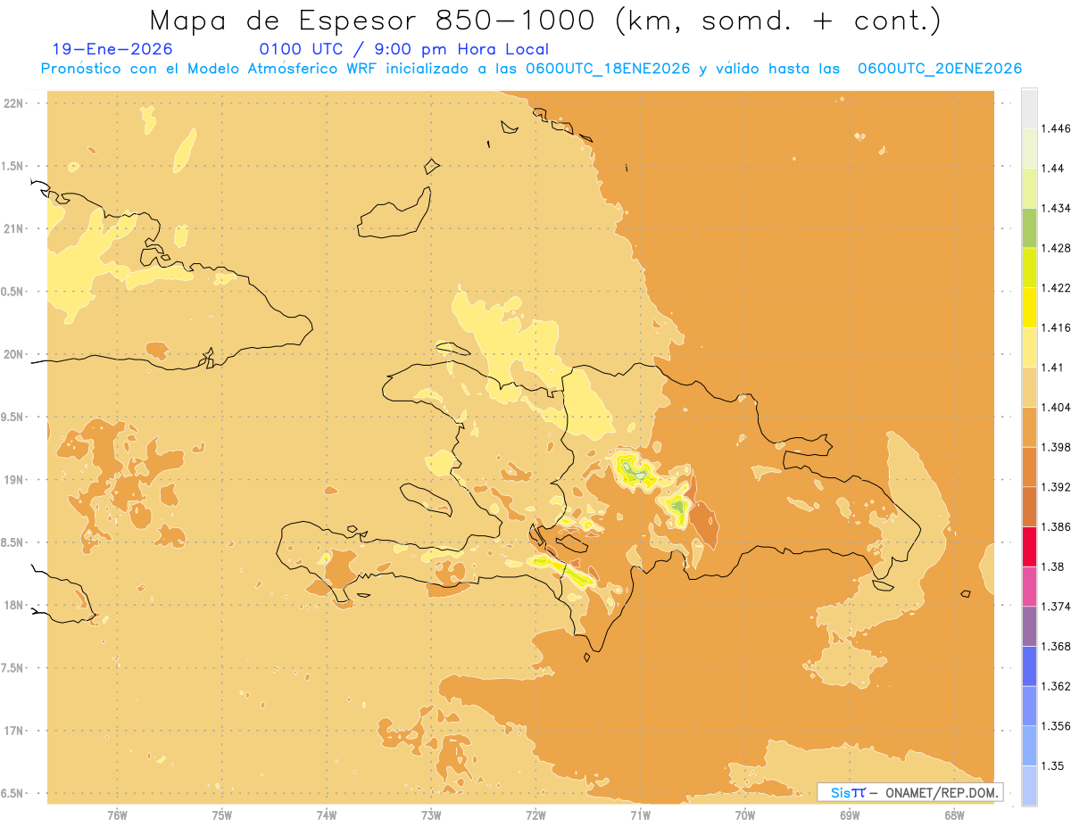This screenshot has height=827, width=1071.
Task: Click the "73W" longitude axis label
Action: [x=431, y=815]
